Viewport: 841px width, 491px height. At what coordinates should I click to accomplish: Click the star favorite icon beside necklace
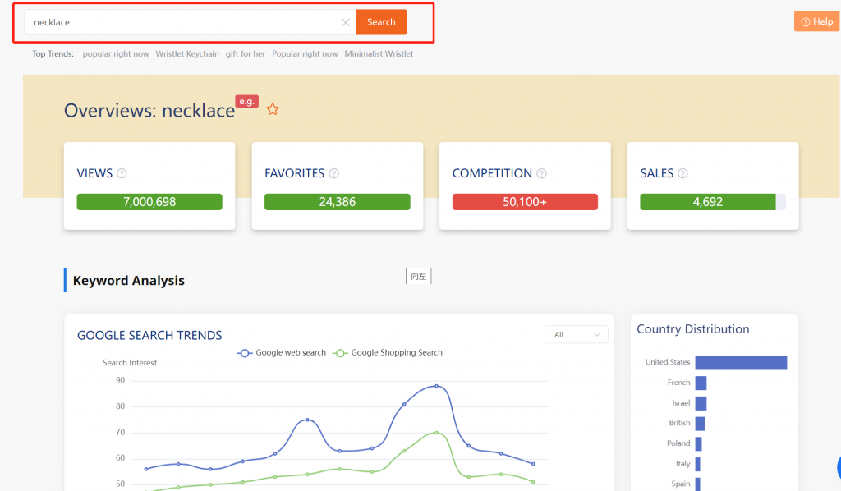tap(273, 109)
